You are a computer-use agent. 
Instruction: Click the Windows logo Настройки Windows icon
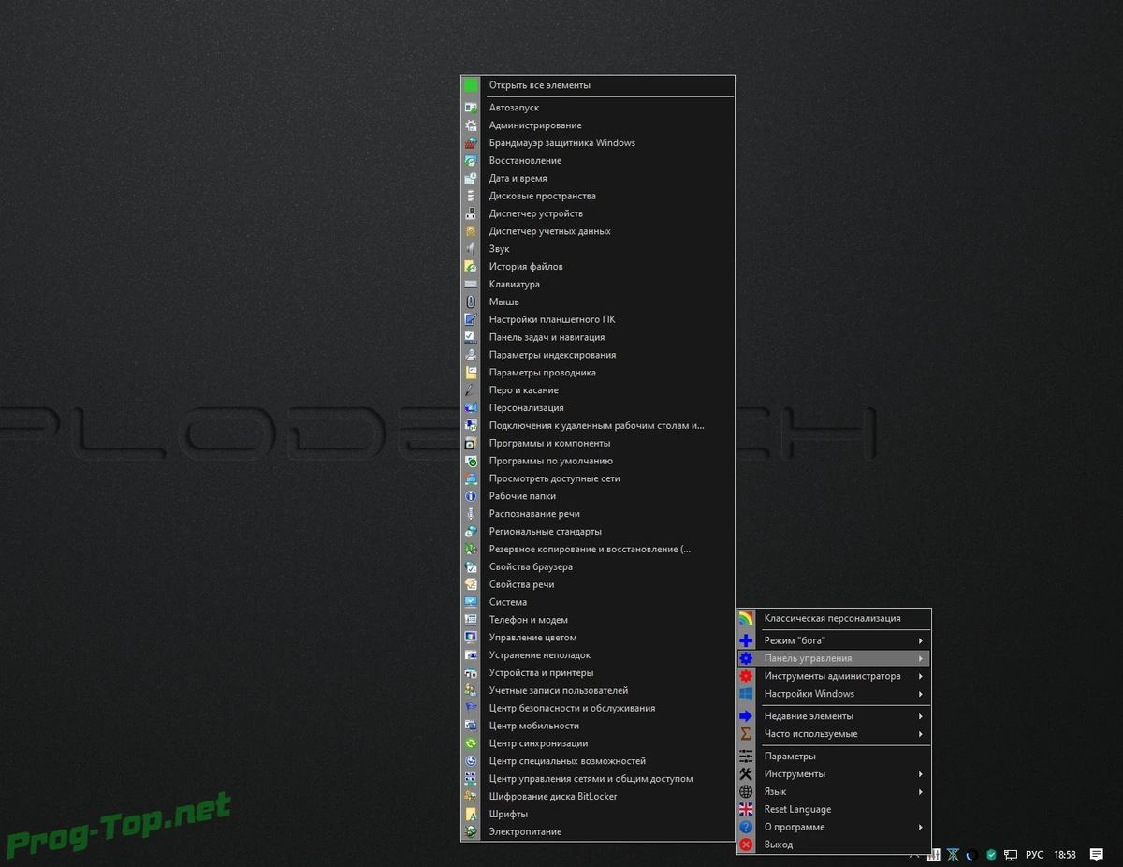[746, 694]
